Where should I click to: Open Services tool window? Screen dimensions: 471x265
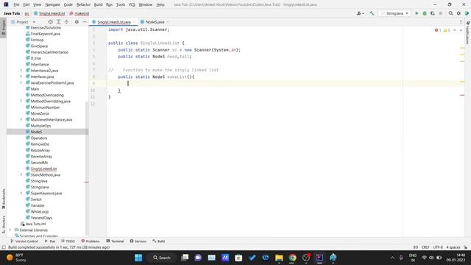(138, 241)
